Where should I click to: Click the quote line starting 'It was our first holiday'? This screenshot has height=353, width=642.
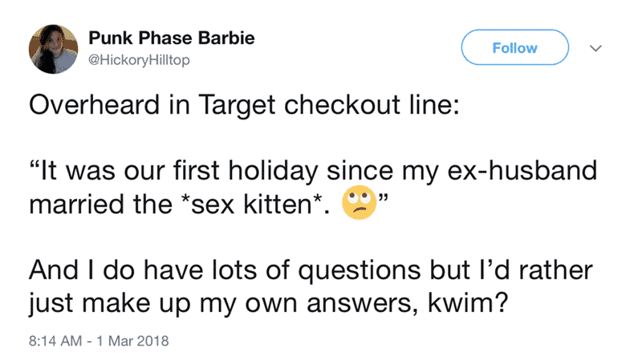pos(313,171)
